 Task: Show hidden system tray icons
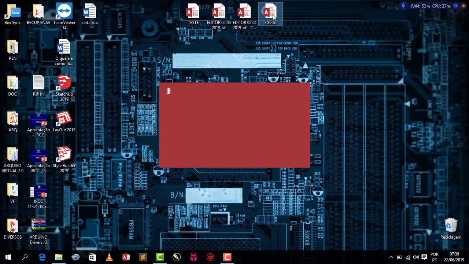(x=391, y=257)
